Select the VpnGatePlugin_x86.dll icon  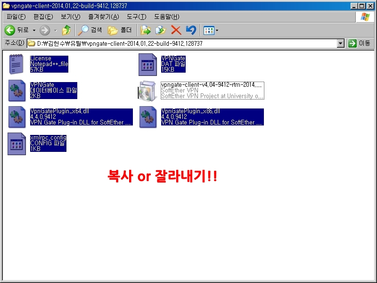point(148,117)
